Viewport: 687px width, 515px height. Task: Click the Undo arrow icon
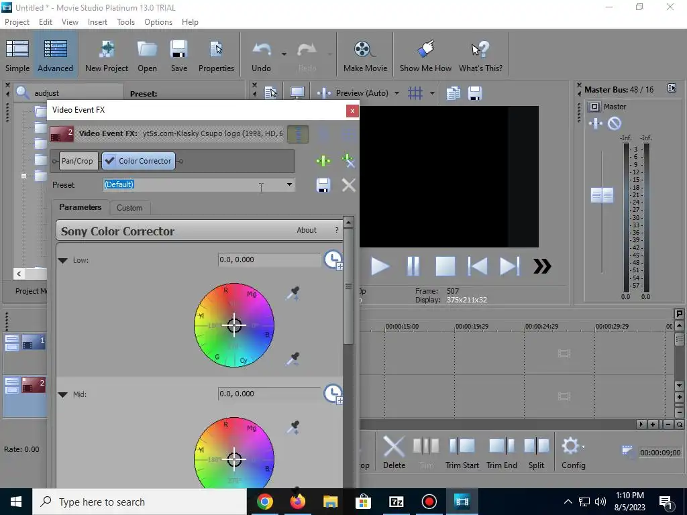coord(262,50)
